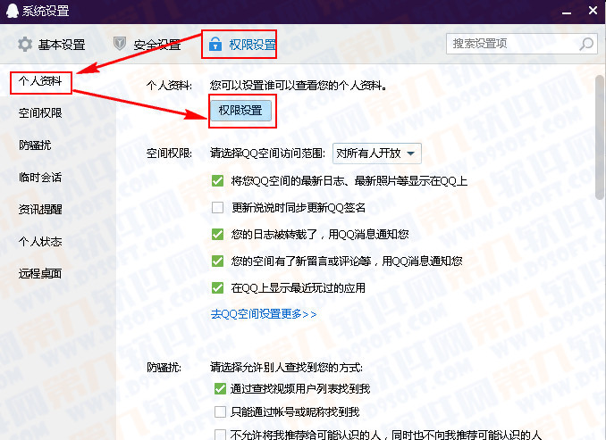Click text 请选择允许别人查找到您的方式:

286,367
